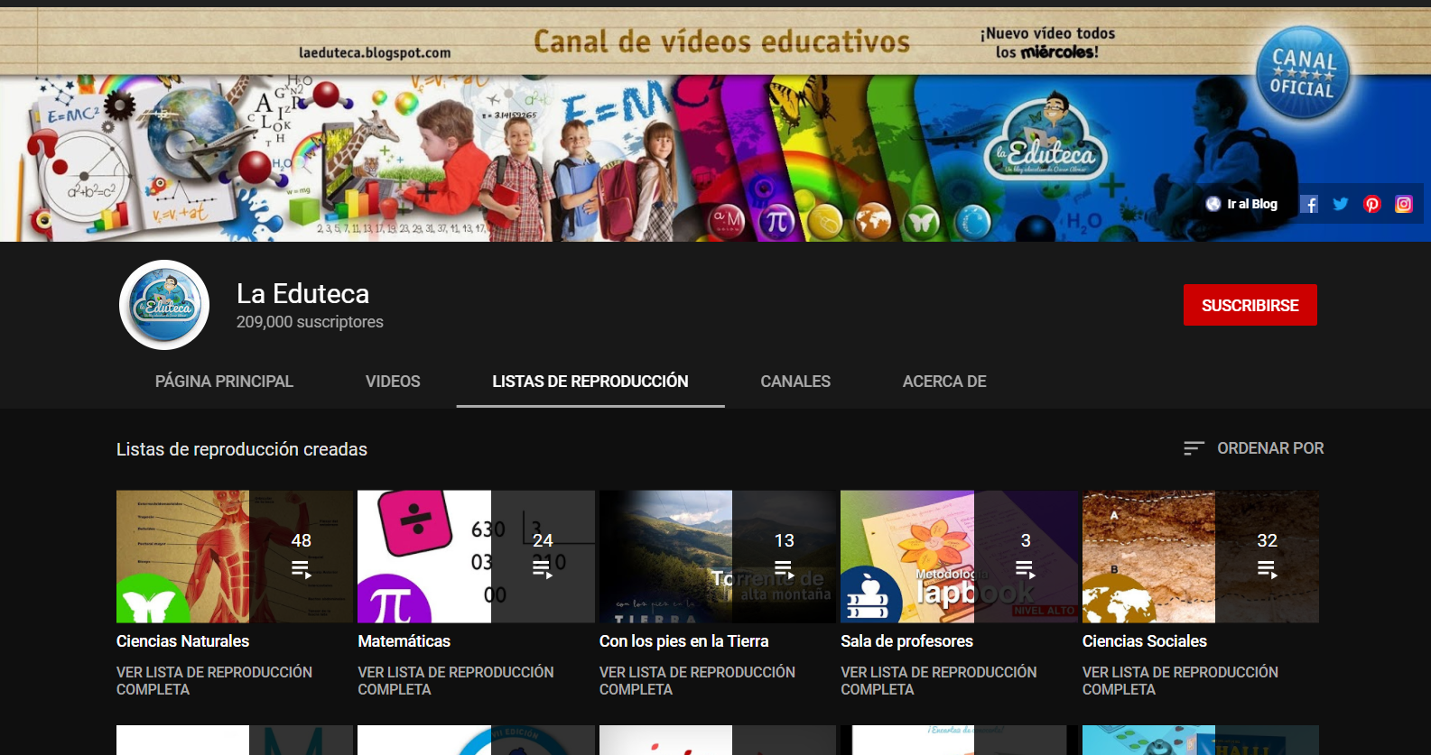The width and height of the screenshot is (1431, 755).
Task: Click the CANAL OFICIAL badge in banner
Action: click(x=1302, y=73)
